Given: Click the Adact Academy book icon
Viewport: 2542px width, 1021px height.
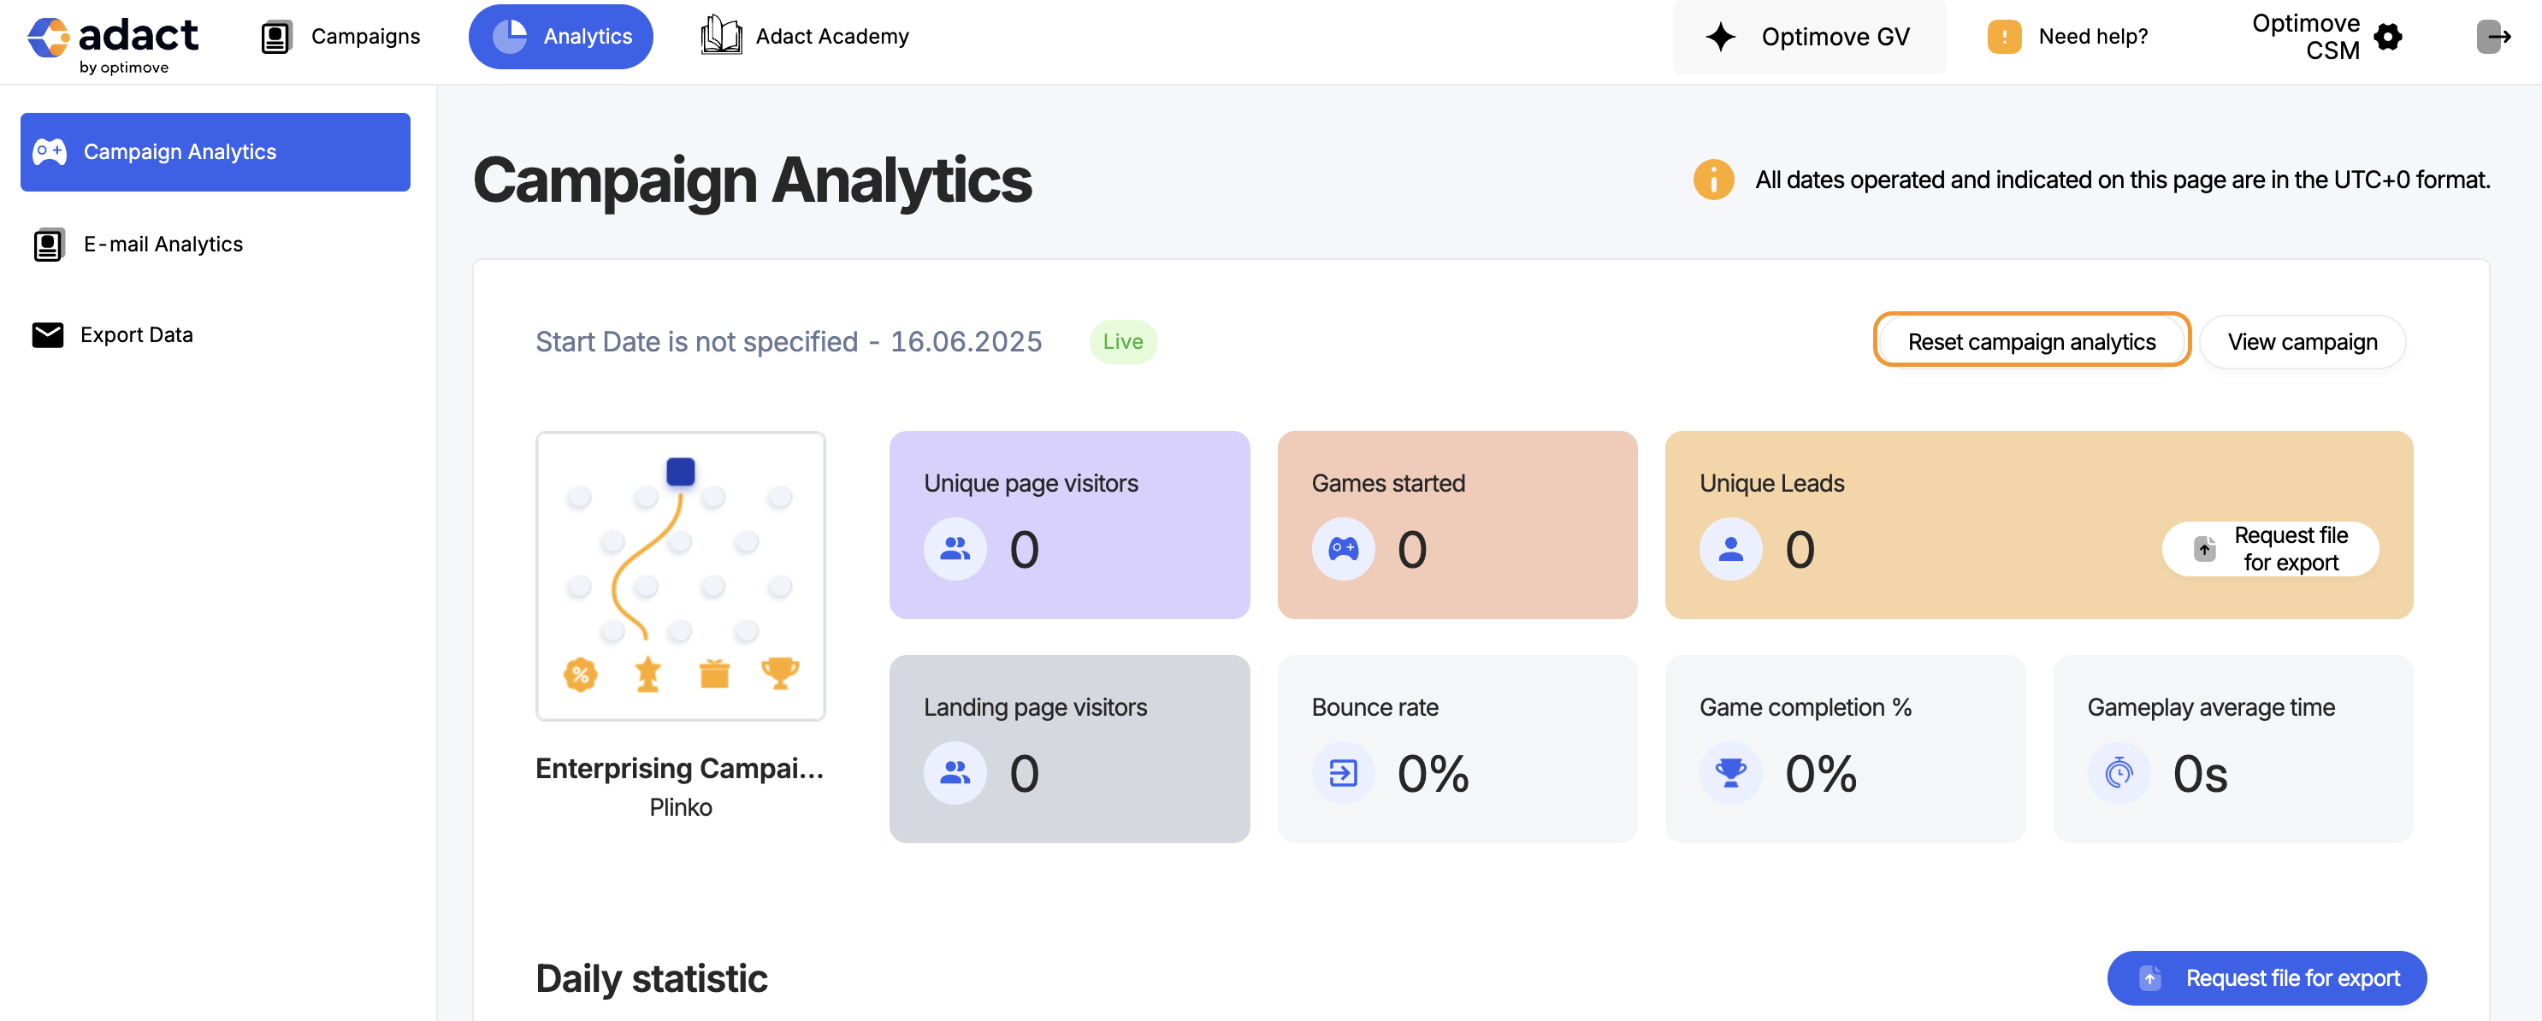Looking at the screenshot, I should tap(721, 36).
